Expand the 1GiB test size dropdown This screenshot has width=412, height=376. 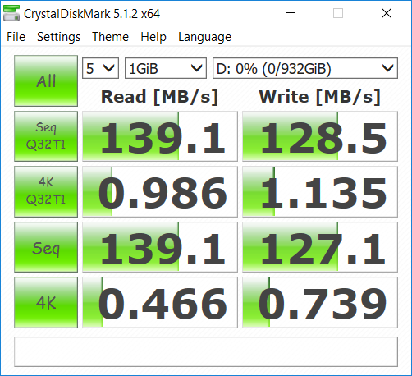click(166, 68)
